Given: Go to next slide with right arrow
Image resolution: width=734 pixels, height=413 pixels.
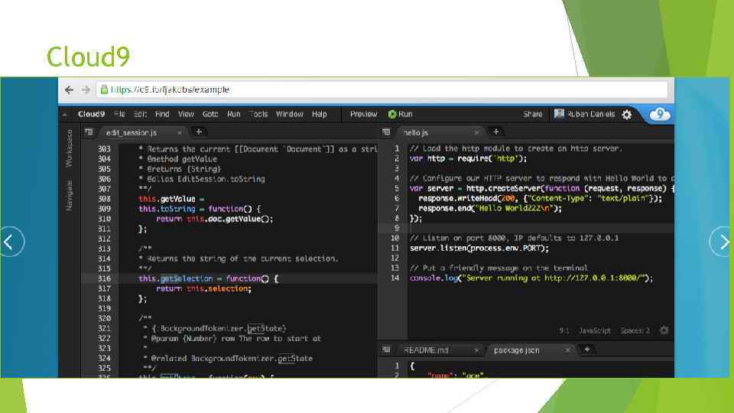Looking at the screenshot, I should 721,242.
